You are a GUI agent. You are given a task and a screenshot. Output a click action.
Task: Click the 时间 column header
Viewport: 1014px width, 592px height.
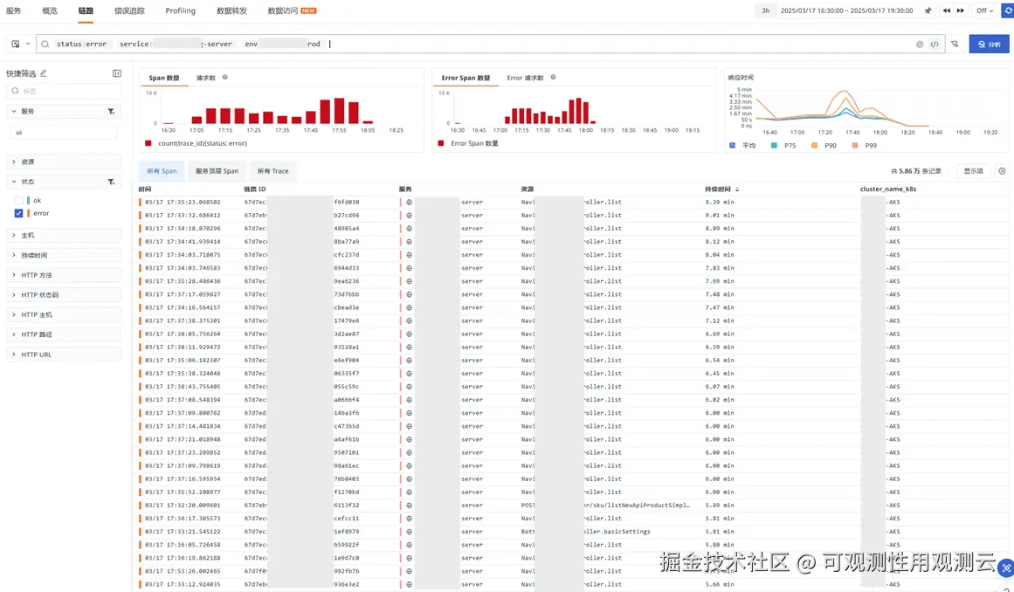(x=145, y=189)
